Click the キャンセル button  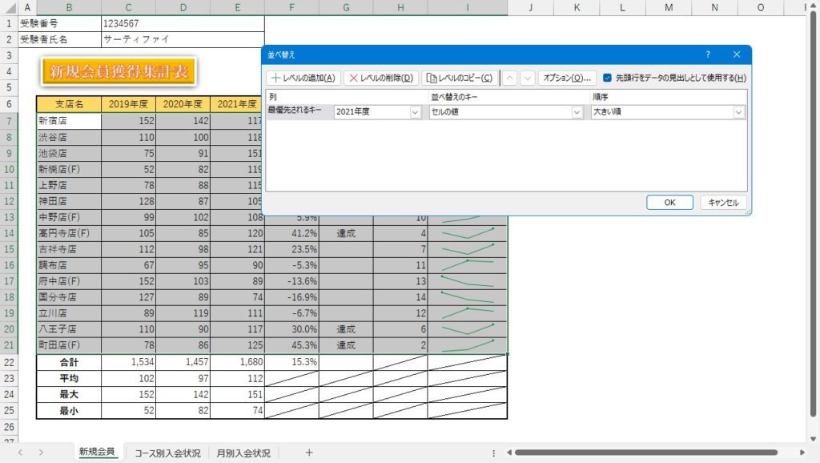click(723, 203)
